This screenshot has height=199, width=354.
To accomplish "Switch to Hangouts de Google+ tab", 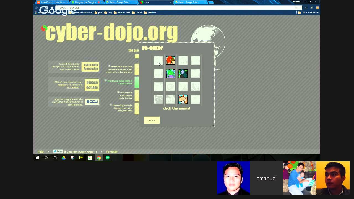I will coord(87,2).
